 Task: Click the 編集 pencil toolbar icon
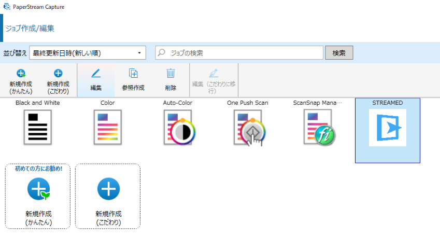pyautogui.click(x=96, y=74)
